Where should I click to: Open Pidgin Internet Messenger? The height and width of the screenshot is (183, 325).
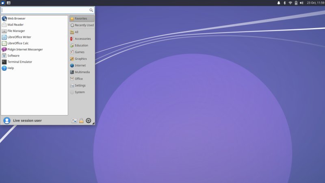(x=24, y=49)
